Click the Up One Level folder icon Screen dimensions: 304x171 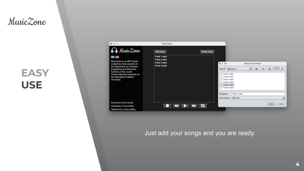click(256, 69)
